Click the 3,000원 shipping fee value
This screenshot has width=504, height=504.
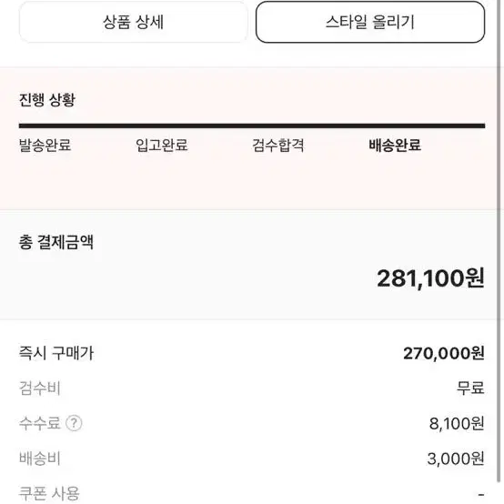456,459
